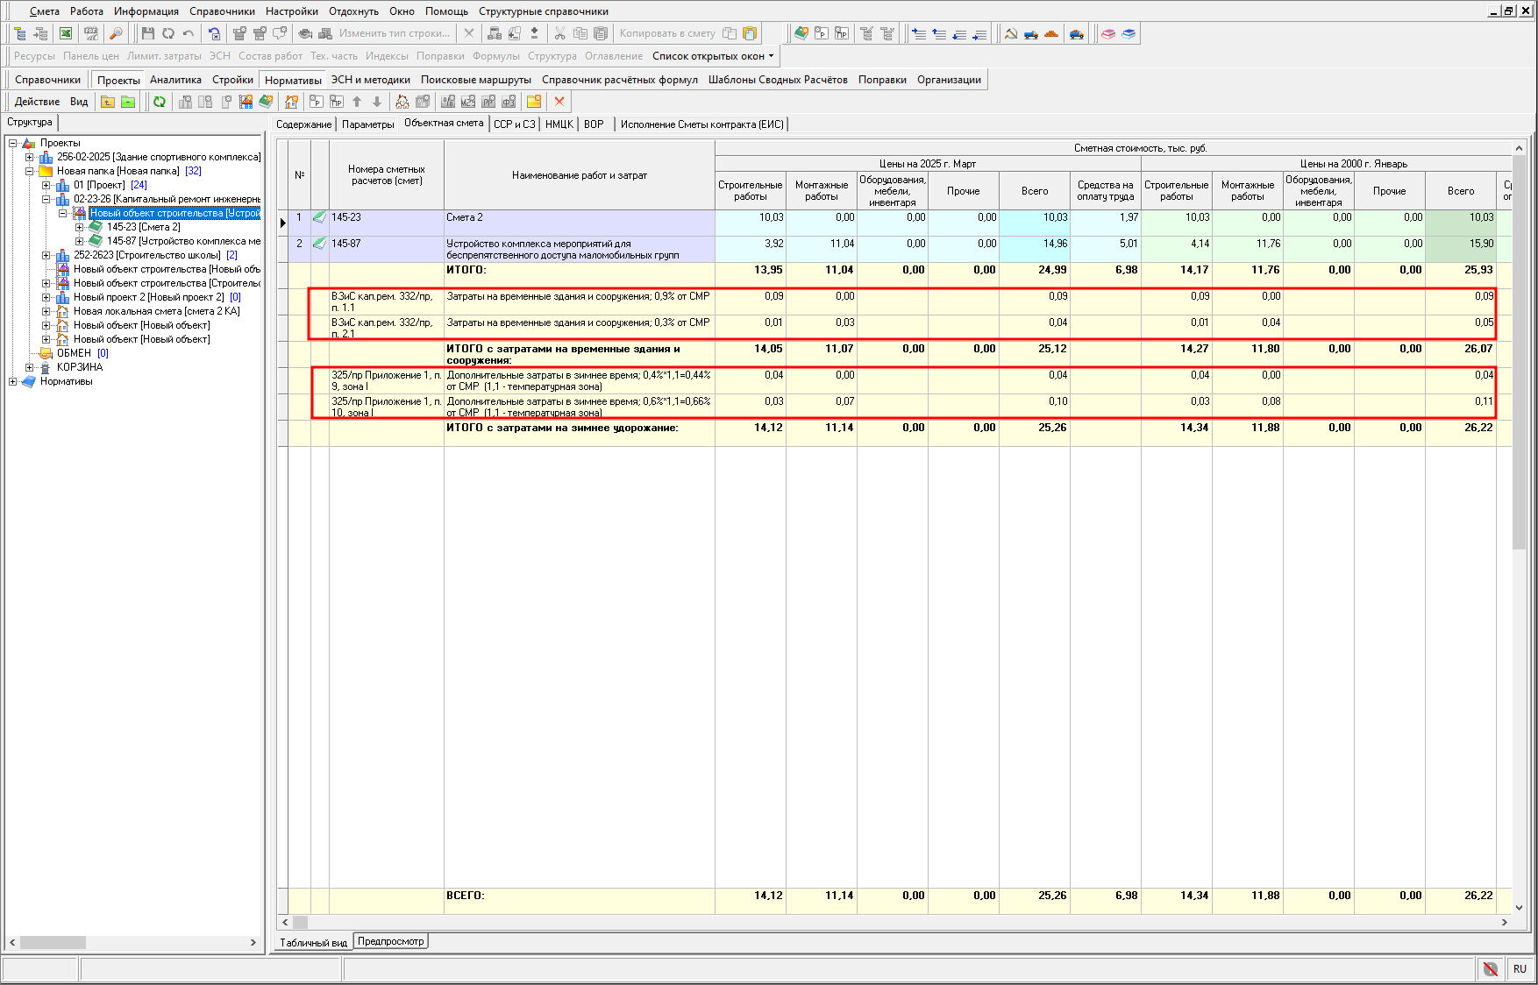Click the Действие button
Screen dimensions: 1538x985
pos(37,102)
